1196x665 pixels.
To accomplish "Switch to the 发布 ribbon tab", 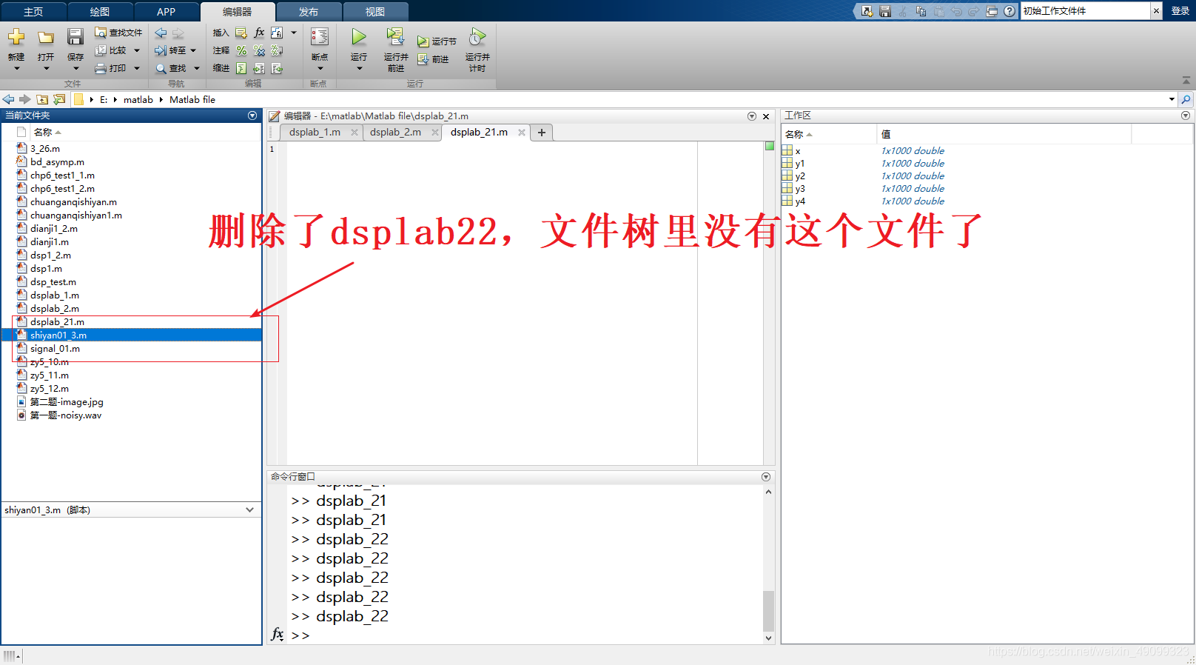I will click(309, 12).
